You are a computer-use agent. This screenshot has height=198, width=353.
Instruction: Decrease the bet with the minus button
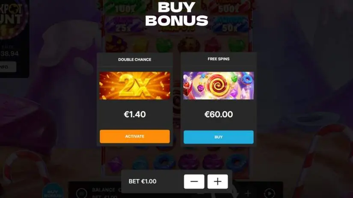[x=194, y=181]
